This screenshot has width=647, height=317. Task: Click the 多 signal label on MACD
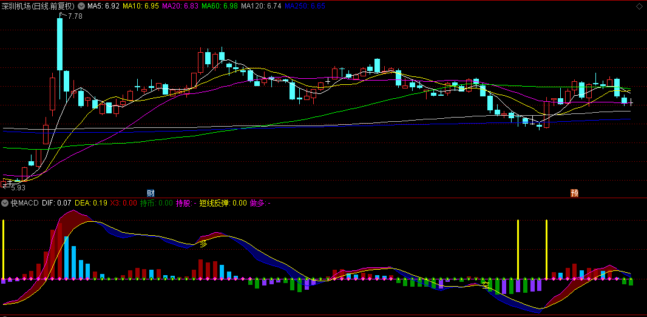pyautogui.click(x=203, y=244)
